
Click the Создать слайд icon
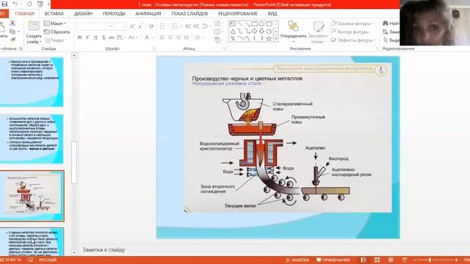(34, 26)
